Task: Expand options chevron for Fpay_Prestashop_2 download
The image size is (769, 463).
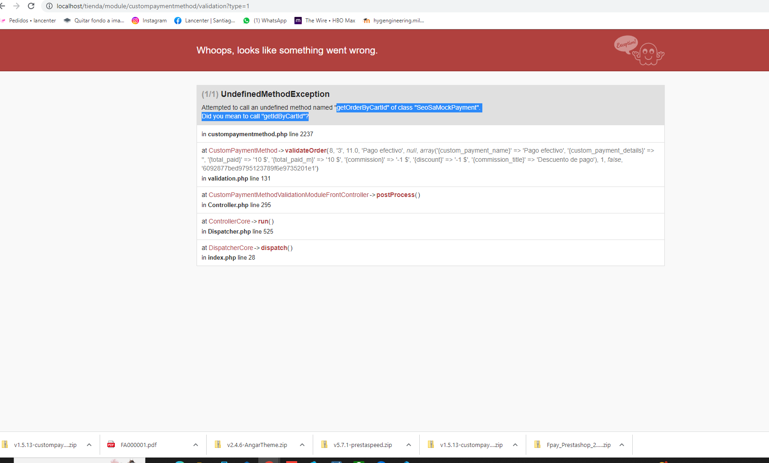Action: [622, 445]
